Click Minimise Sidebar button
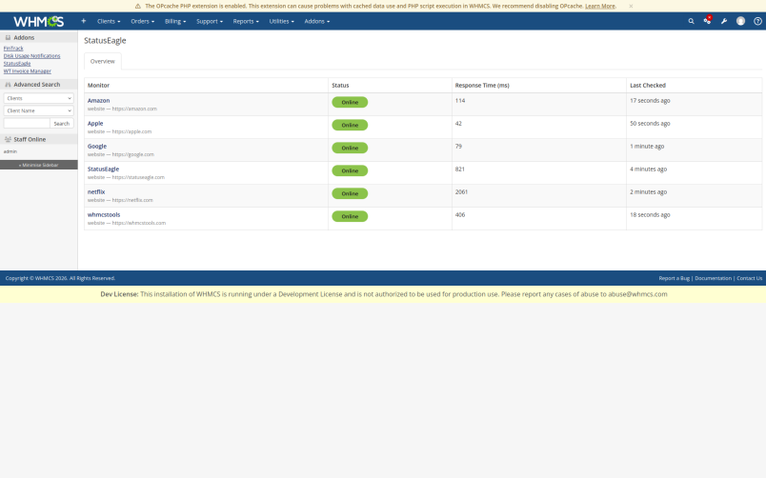 tap(39, 165)
